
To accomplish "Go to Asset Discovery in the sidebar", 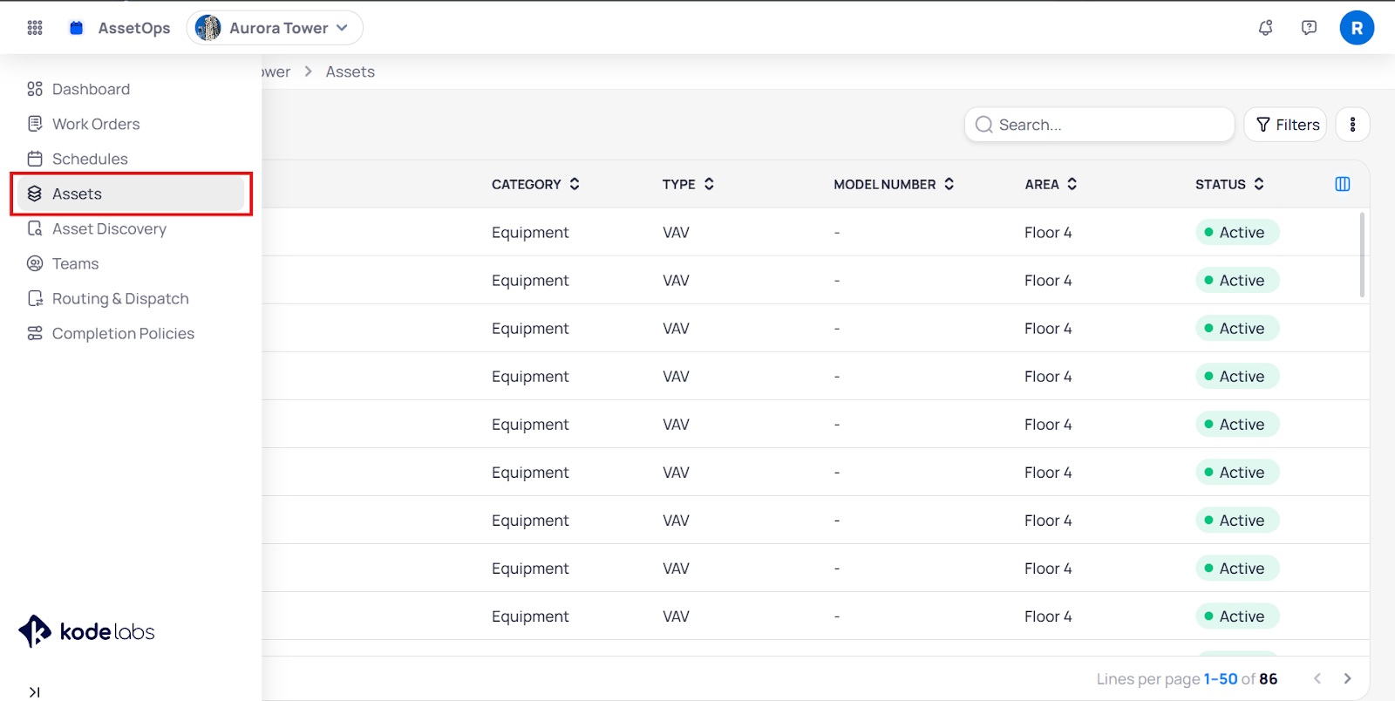I will point(109,228).
